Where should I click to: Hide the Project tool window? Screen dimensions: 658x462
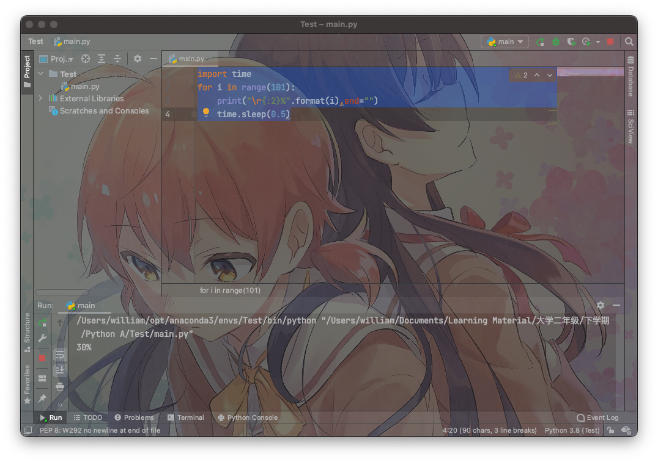click(x=153, y=59)
